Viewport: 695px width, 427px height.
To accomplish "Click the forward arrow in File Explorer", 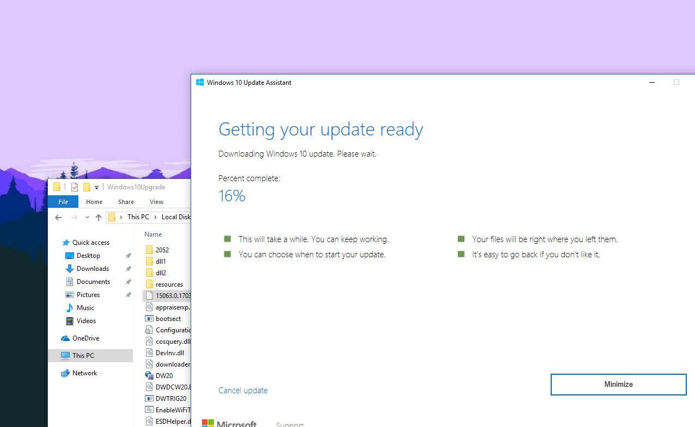I will [75, 217].
